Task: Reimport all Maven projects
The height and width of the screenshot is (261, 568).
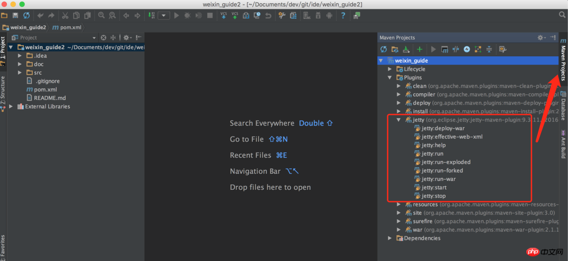Action: click(x=384, y=49)
